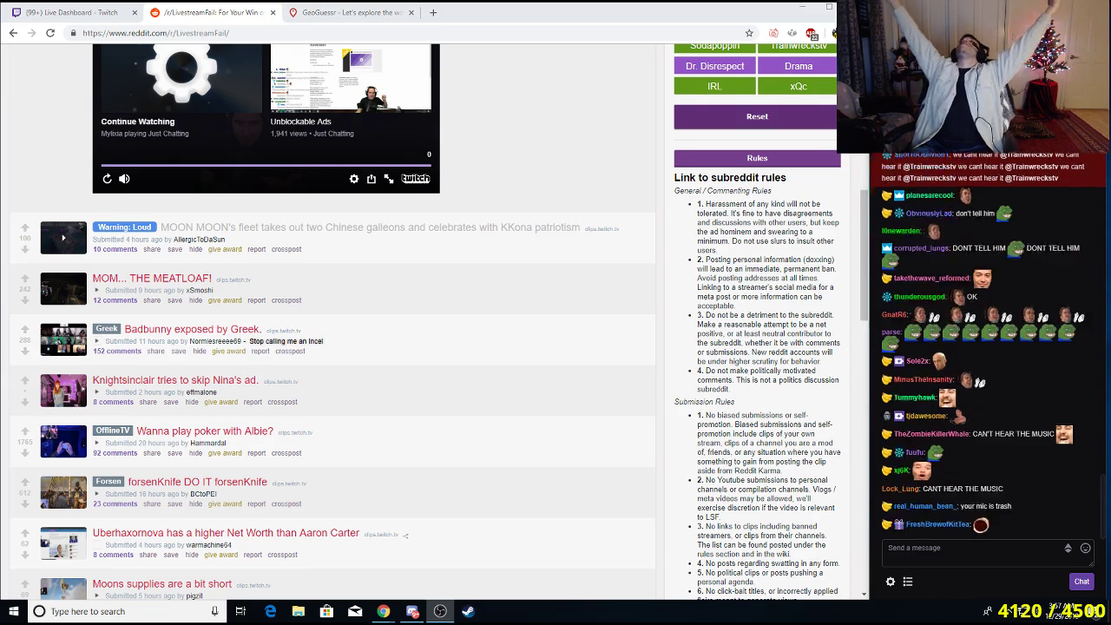
Task: Filter posts by xQc flair
Action: 799,86
